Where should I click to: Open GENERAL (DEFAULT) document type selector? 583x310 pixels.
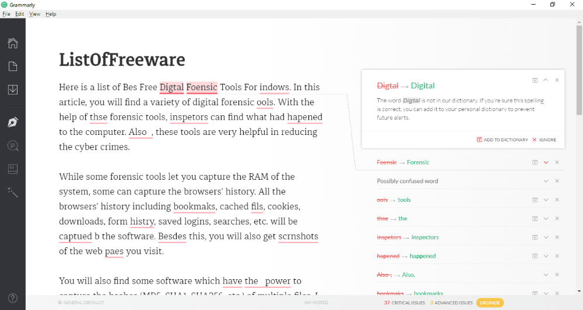(81, 302)
